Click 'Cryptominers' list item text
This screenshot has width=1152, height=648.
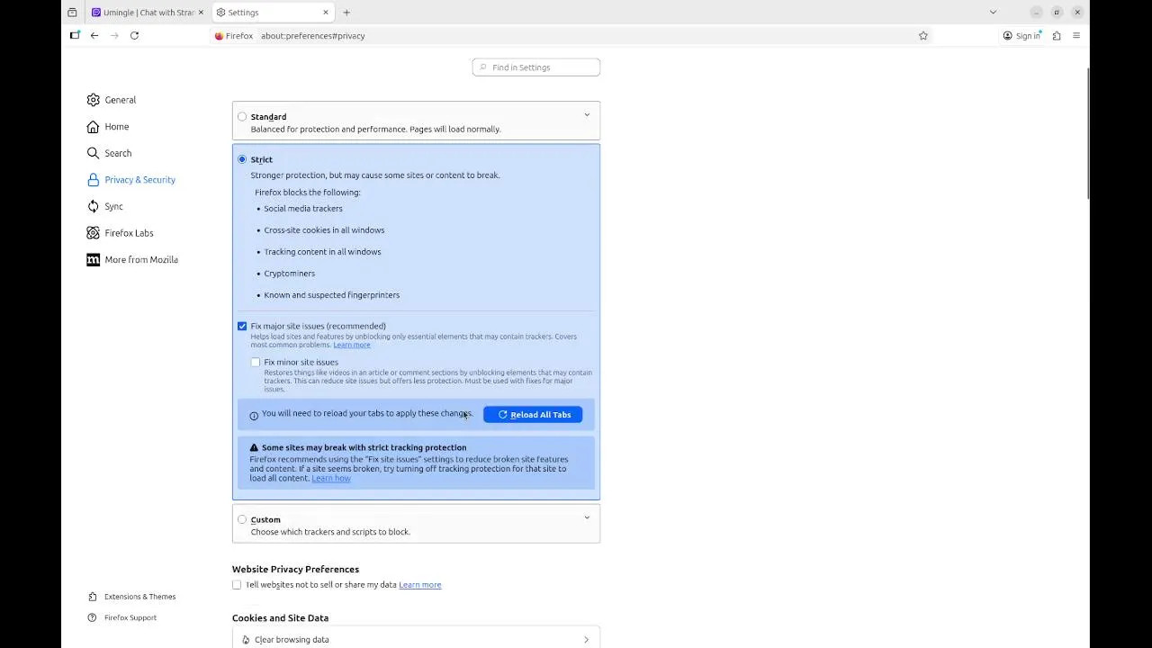point(290,274)
